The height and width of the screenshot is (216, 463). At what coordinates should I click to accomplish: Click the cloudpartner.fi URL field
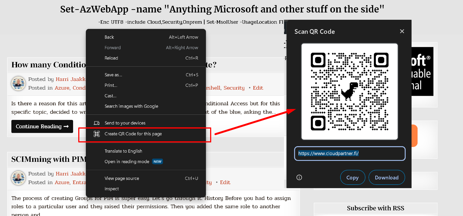(350, 153)
